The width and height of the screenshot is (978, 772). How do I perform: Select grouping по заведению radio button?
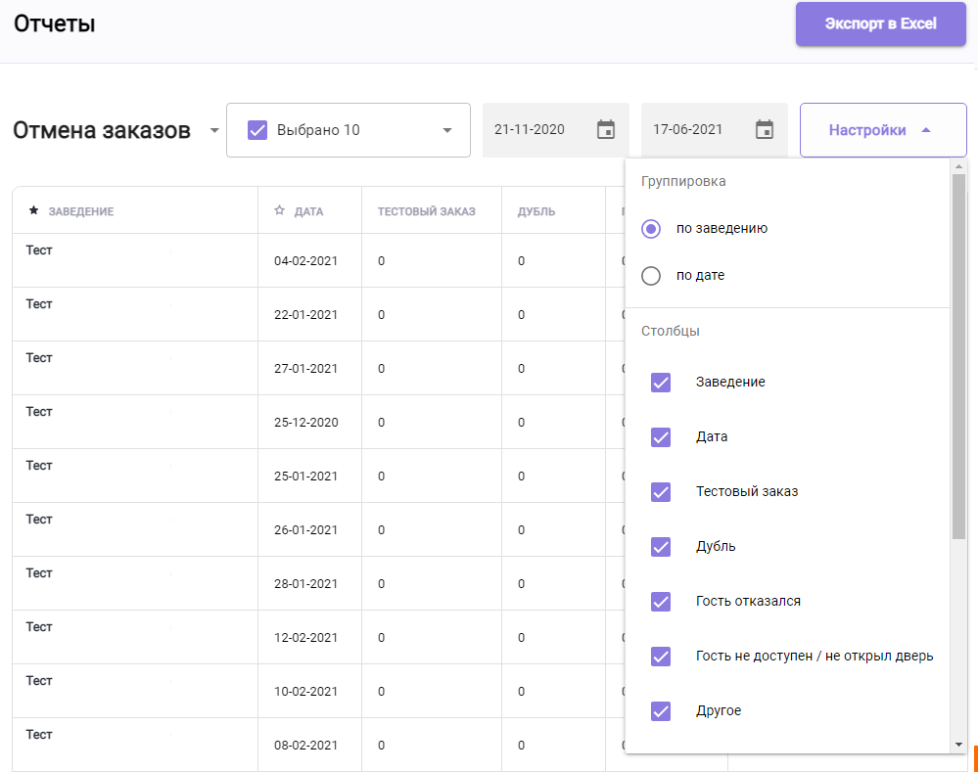[x=651, y=229]
